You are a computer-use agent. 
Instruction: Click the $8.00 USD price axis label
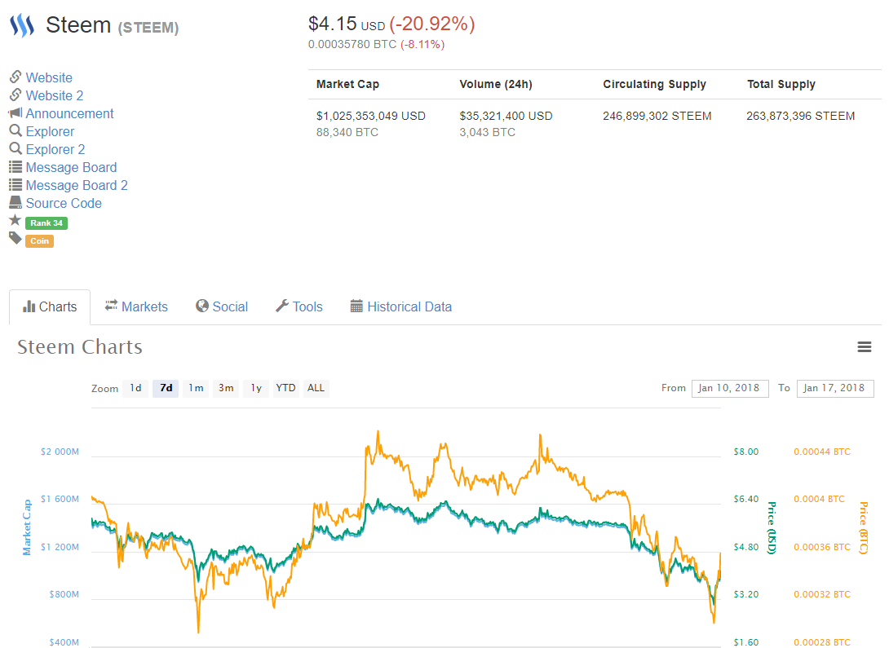tap(745, 452)
